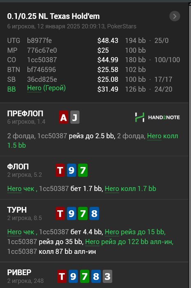Click the round chevron arrow button
191x288 pixels.
175,16
